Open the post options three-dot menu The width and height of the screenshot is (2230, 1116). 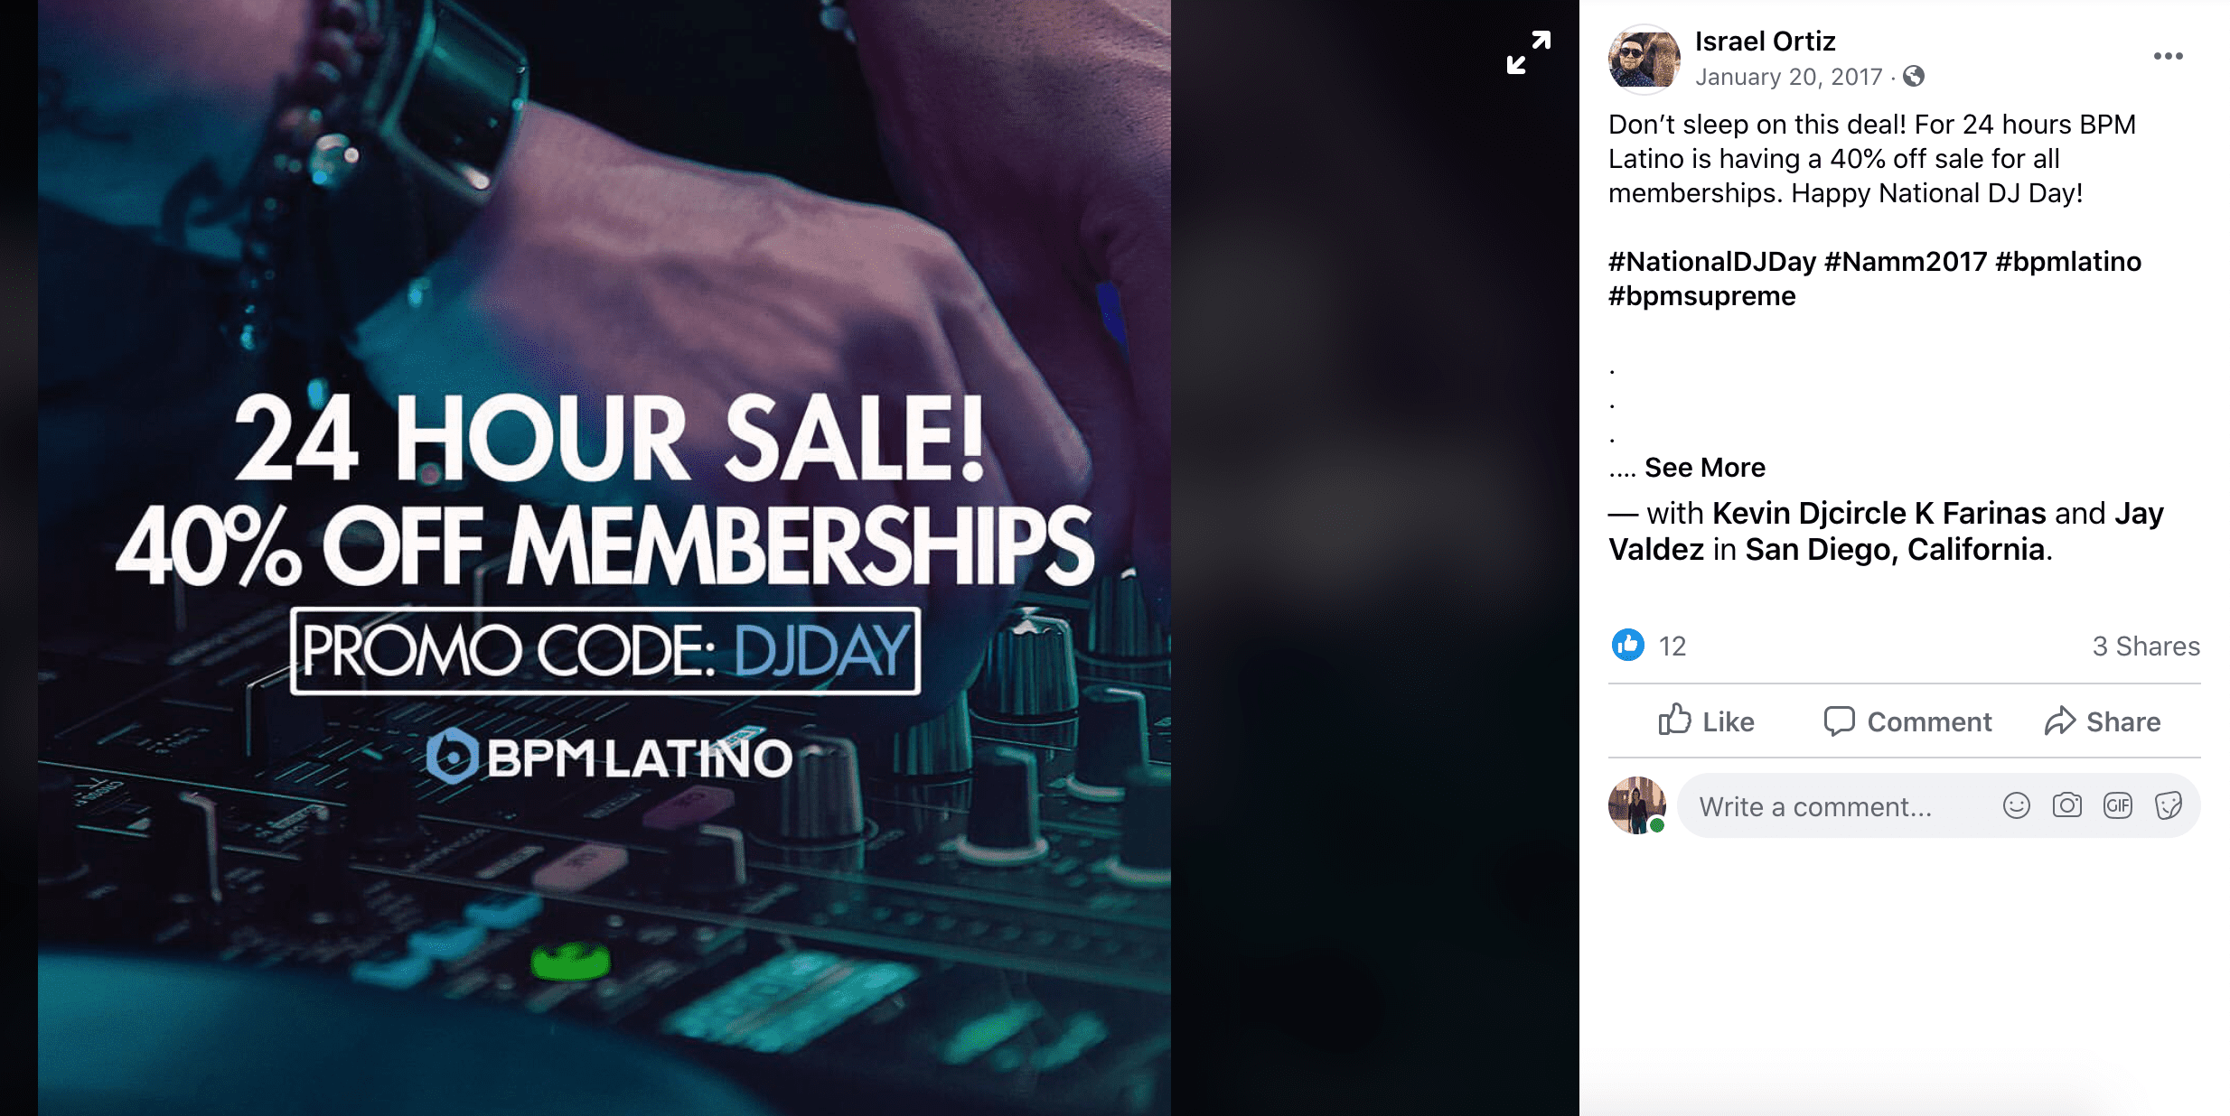pos(2168,56)
